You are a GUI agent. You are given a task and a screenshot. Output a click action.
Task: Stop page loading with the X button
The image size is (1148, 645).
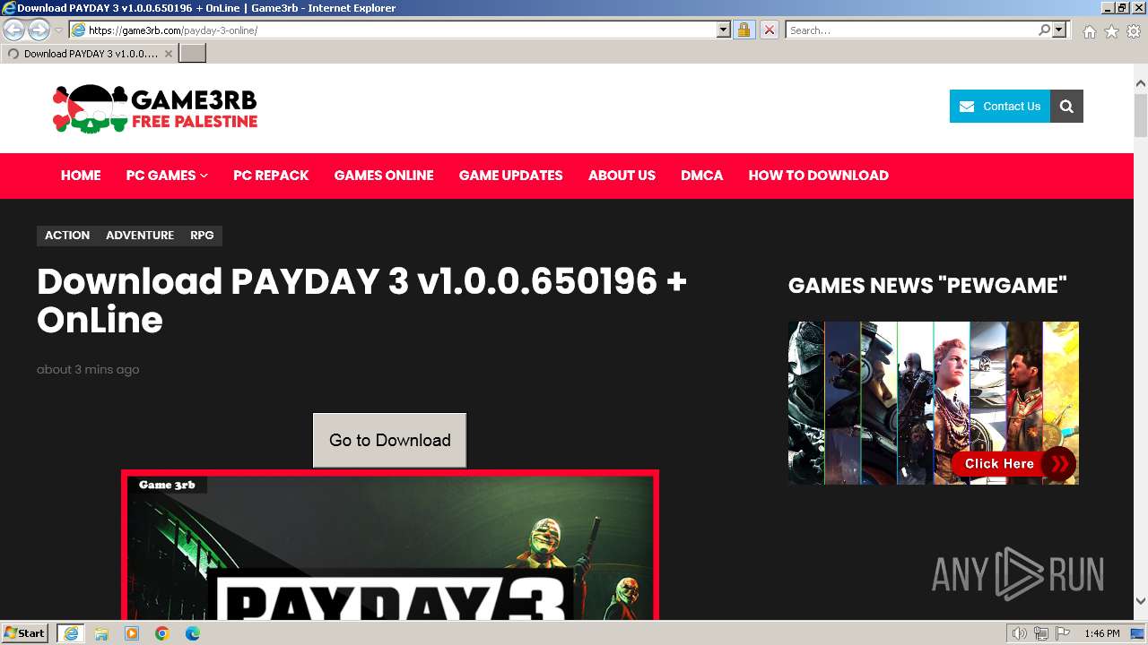tap(770, 30)
